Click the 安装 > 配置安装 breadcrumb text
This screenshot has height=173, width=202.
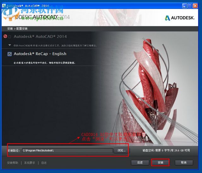click(17, 29)
